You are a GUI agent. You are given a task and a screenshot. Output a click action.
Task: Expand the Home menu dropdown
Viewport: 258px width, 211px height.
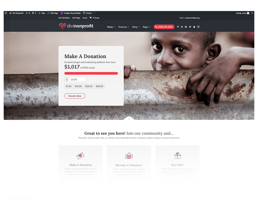coord(111,27)
